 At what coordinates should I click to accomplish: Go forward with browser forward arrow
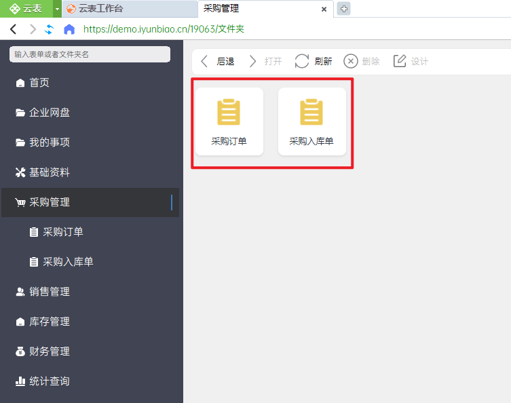pyautogui.click(x=33, y=29)
